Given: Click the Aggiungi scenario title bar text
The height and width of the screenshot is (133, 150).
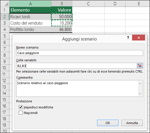Looking at the screenshot, I should click(79, 39).
